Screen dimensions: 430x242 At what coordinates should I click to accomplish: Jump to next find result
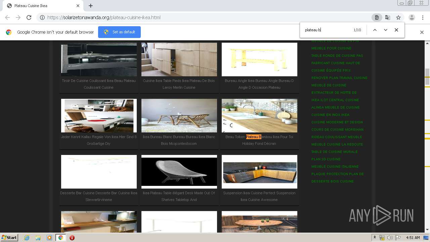(x=386, y=30)
